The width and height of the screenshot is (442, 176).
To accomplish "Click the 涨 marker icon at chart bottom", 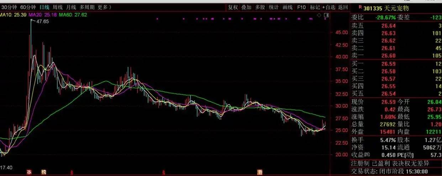I will 29,172.
